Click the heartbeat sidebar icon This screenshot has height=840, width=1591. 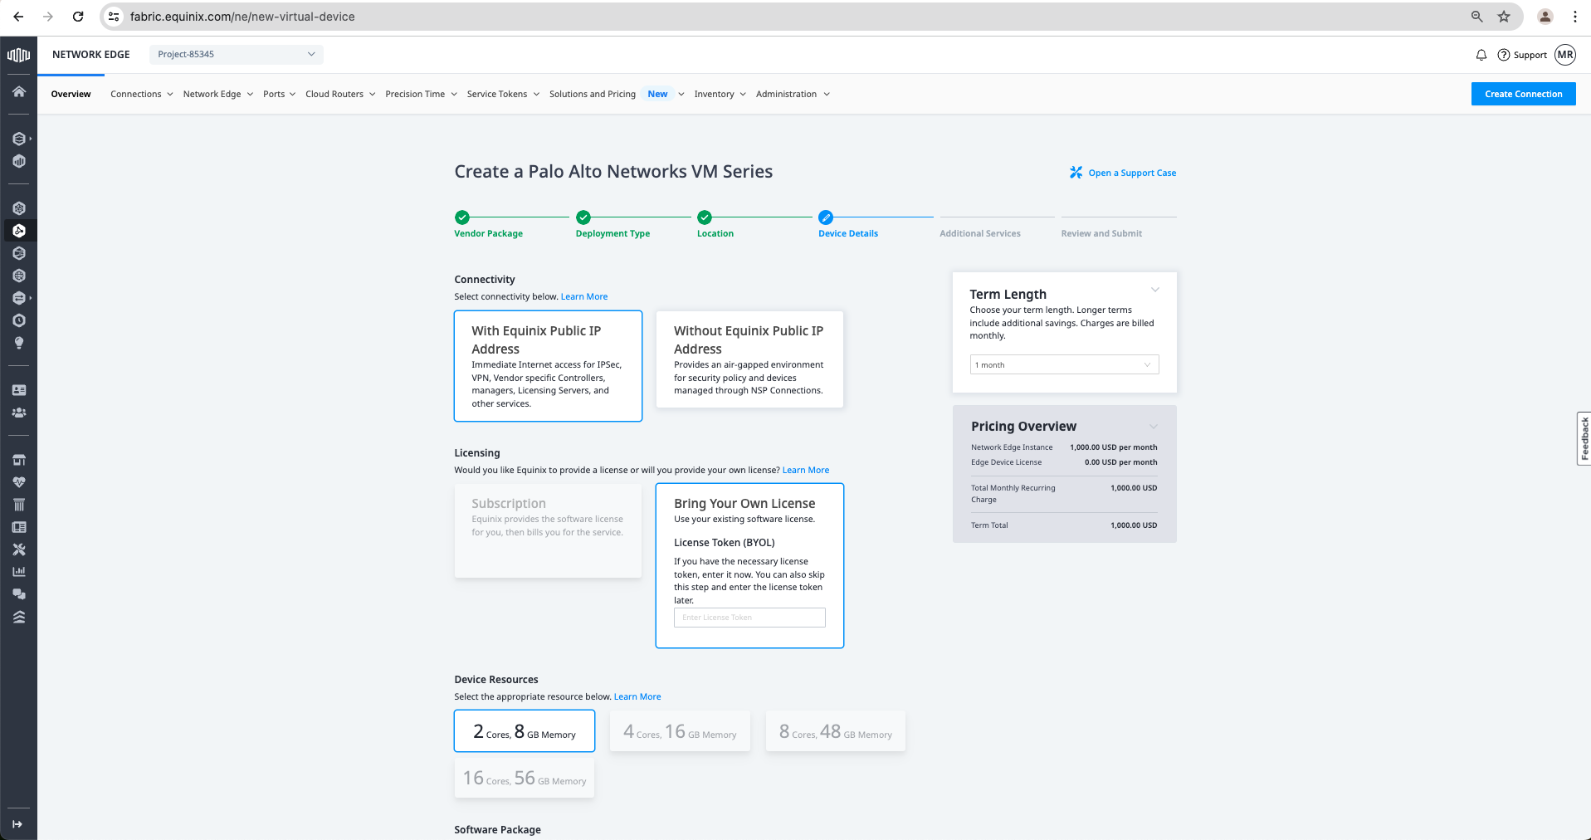click(19, 482)
